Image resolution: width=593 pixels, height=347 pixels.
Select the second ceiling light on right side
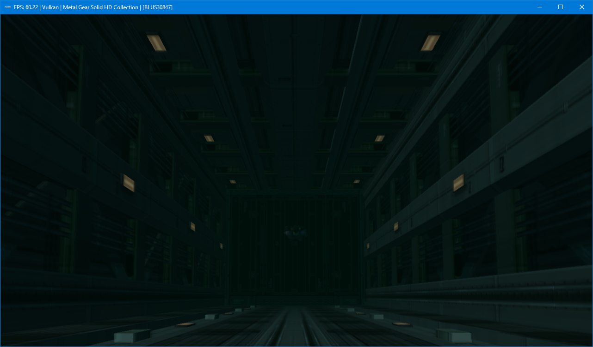[x=379, y=138]
